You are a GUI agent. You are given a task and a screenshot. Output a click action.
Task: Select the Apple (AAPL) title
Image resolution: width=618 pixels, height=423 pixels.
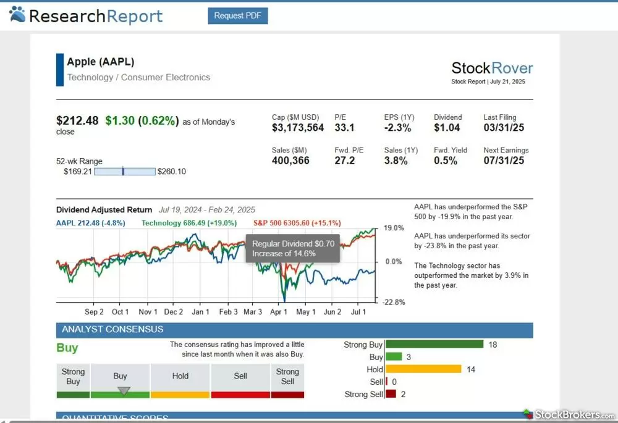101,62
